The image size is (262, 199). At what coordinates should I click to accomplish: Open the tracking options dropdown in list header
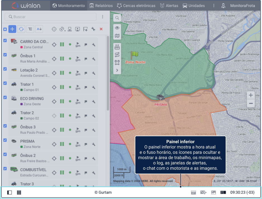(62, 29)
